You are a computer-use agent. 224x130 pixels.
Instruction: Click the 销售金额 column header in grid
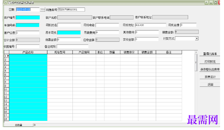tap(147, 52)
